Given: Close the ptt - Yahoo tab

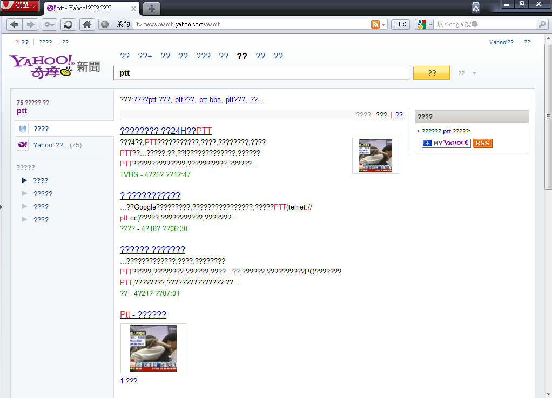Looking at the screenshot, I should point(134,9).
